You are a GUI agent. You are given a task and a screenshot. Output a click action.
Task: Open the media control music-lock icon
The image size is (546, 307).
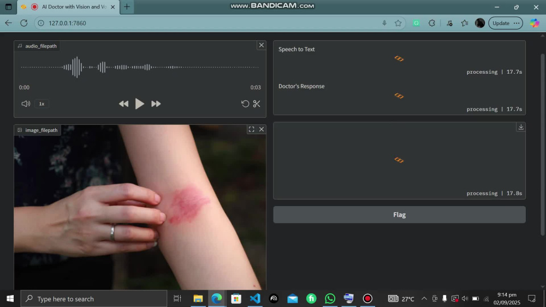[x=449, y=23]
